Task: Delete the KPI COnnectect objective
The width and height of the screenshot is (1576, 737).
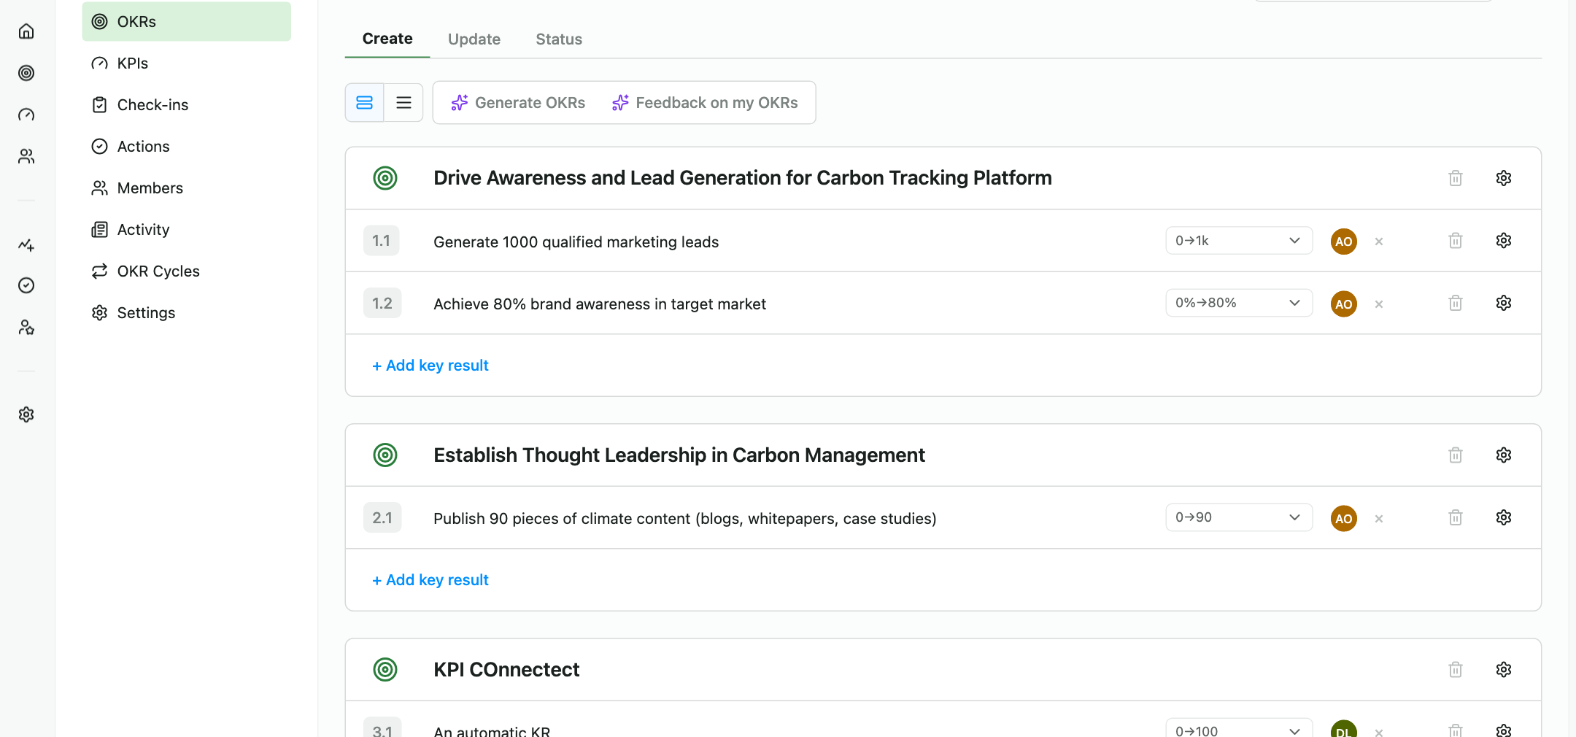Action: point(1456,669)
